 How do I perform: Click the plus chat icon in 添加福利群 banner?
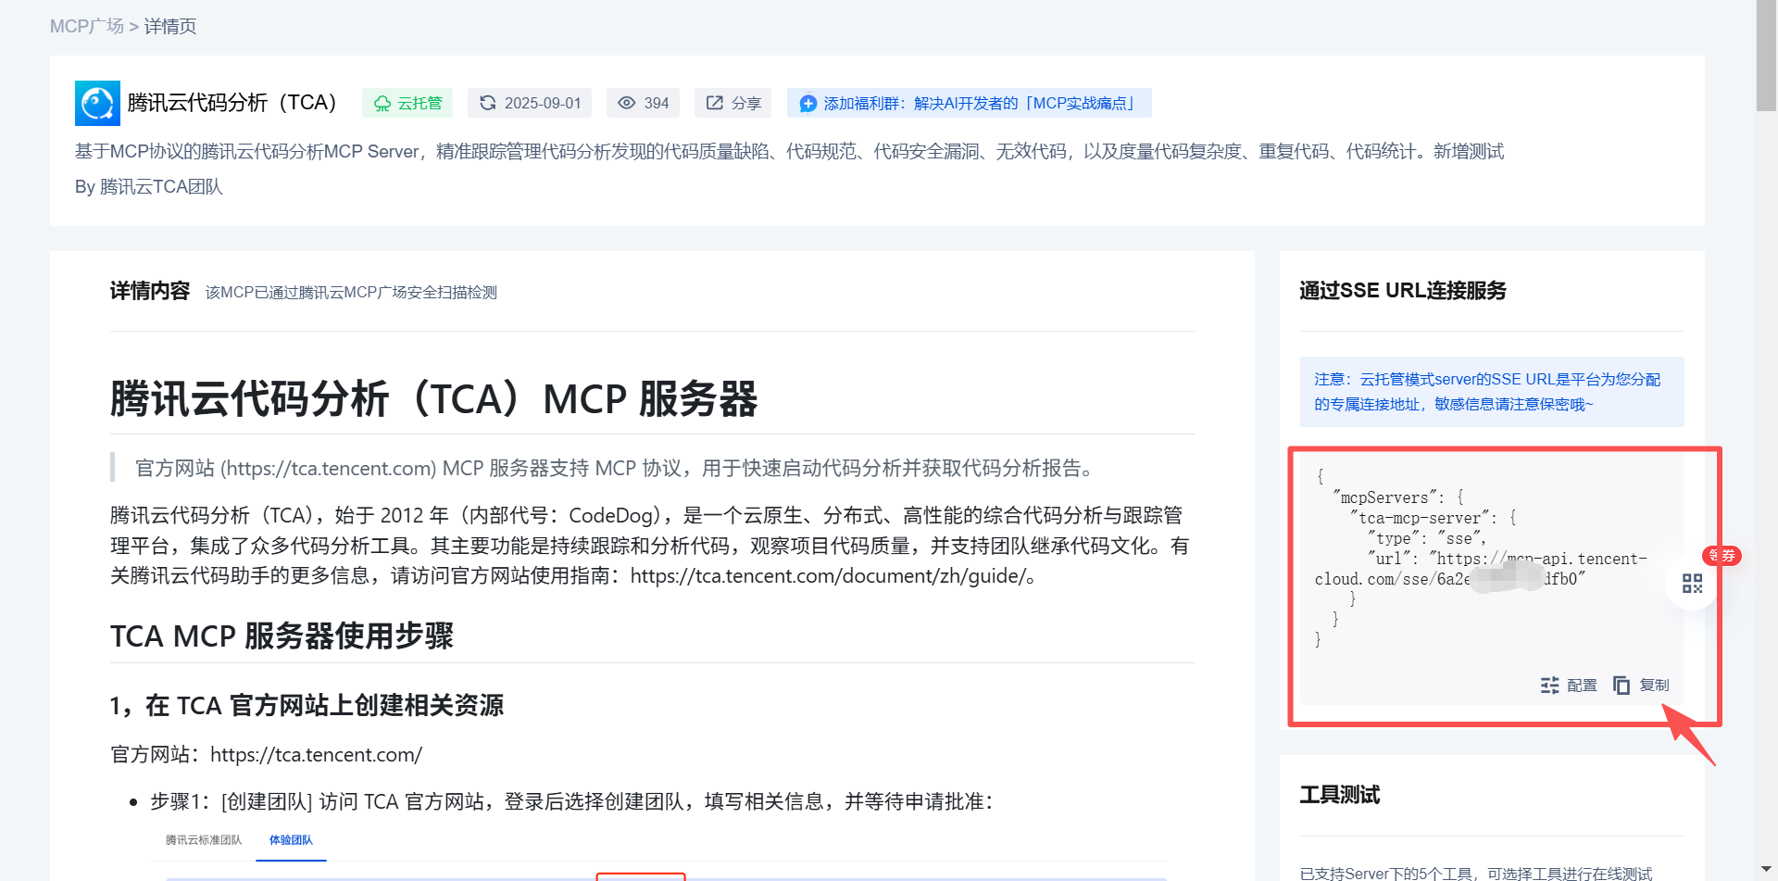pos(808,104)
